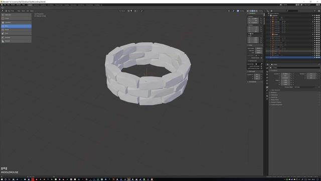Switch to solid viewport shading
Image resolution: width=321 pixels, height=181 pixels.
tap(252, 11)
